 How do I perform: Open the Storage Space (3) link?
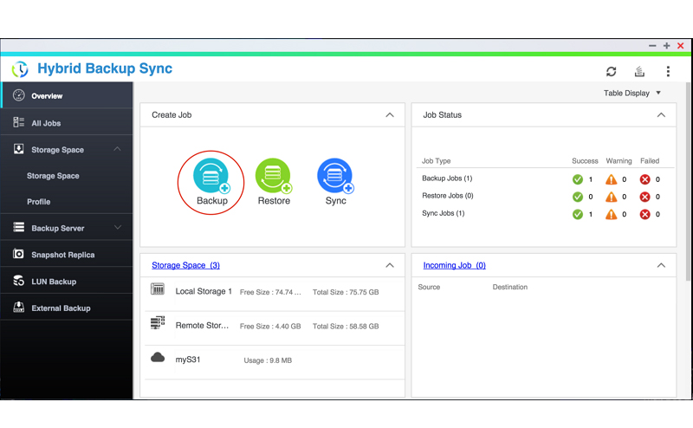coord(185,265)
